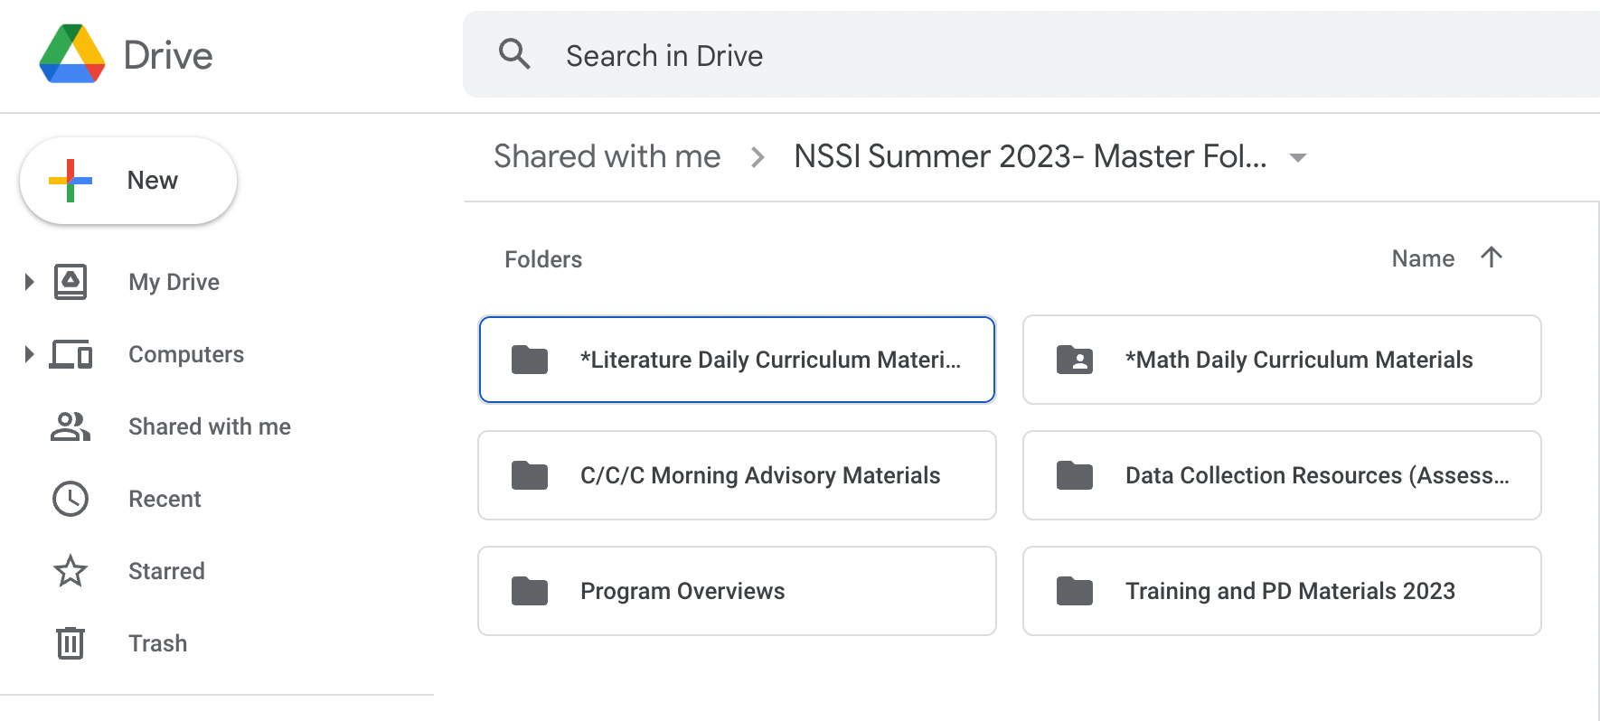Click the Starred star icon

[x=71, y=571]
